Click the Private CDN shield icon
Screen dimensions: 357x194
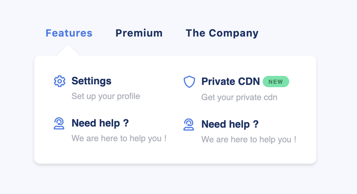pos(189,82)
